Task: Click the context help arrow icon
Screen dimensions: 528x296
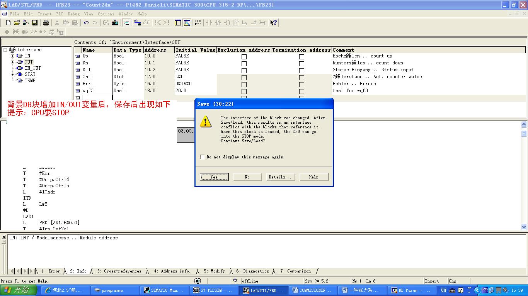Action: (x=274, y=23)
